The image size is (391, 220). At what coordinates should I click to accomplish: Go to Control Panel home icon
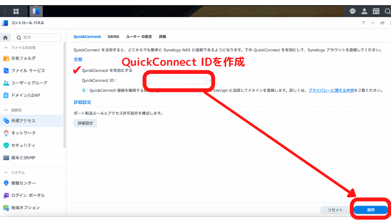click(6, 38)
